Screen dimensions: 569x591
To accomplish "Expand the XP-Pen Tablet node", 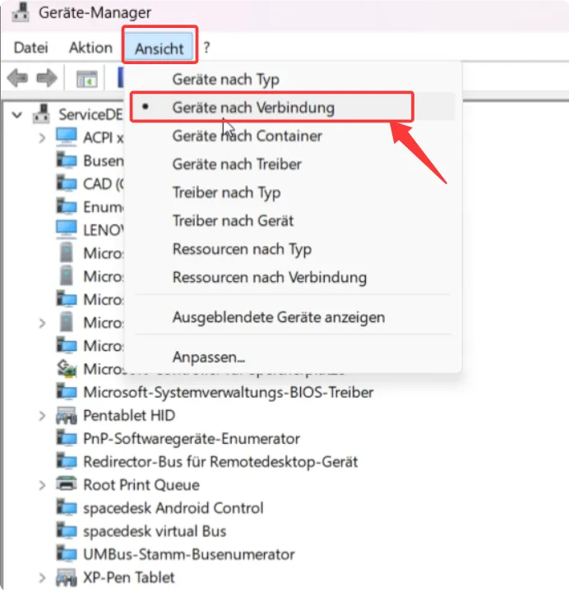I will (42, 578).
